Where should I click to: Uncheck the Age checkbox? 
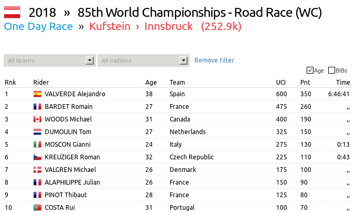[x=310, y=70]
